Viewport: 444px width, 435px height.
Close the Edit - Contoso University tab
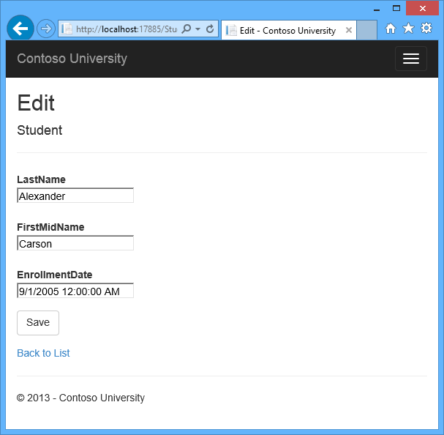click(x=348, y=31)
